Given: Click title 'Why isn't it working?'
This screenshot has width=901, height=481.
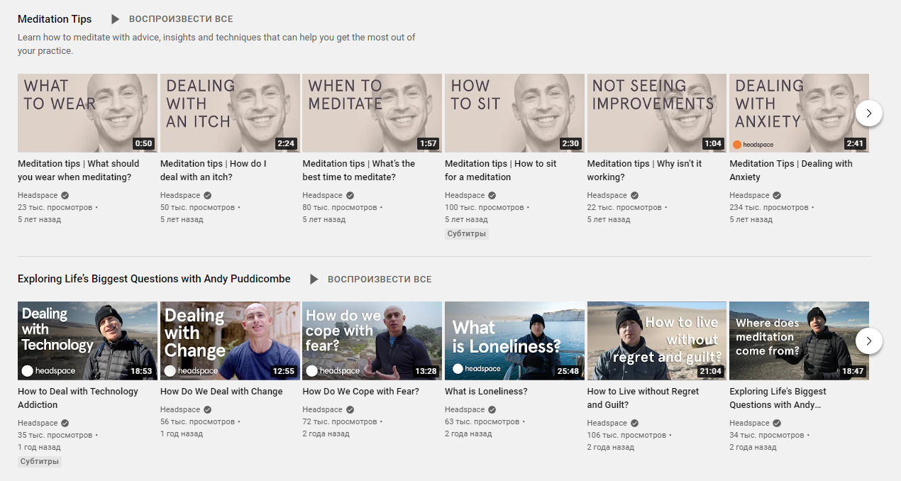Looking at the screenshot, I should [645, 170].
